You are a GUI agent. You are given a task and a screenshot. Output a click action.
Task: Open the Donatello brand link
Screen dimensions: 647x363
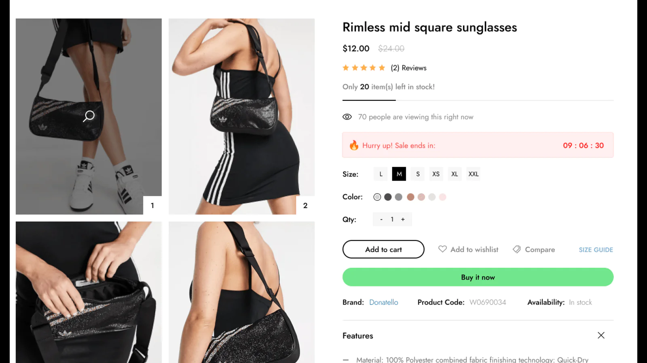383,302
